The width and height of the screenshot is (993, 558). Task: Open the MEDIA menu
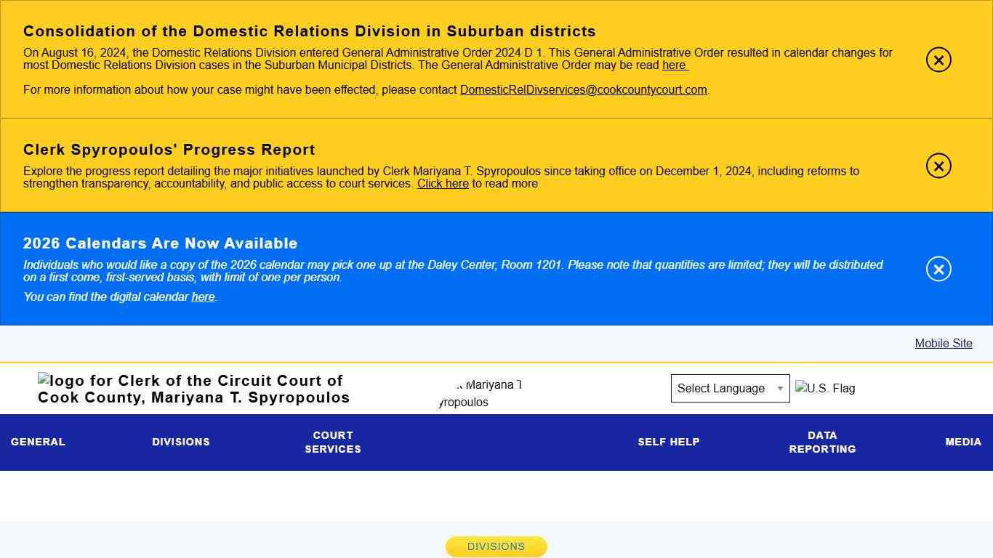[963, 442]
